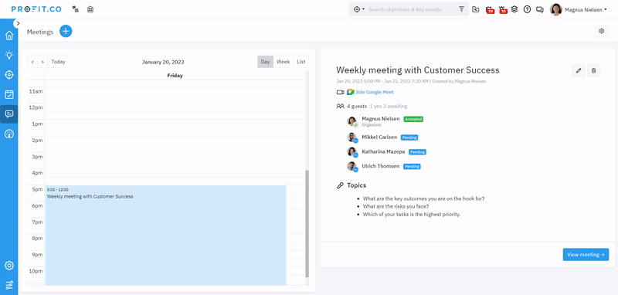Click the View meeting button
618x295 pixels.
(x=586, y=254)
